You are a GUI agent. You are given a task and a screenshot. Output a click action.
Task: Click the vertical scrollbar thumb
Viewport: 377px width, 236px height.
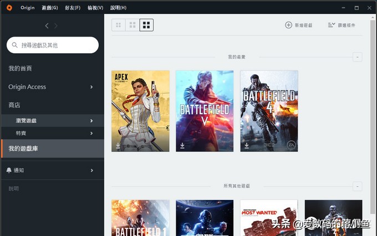click(373, 117)
